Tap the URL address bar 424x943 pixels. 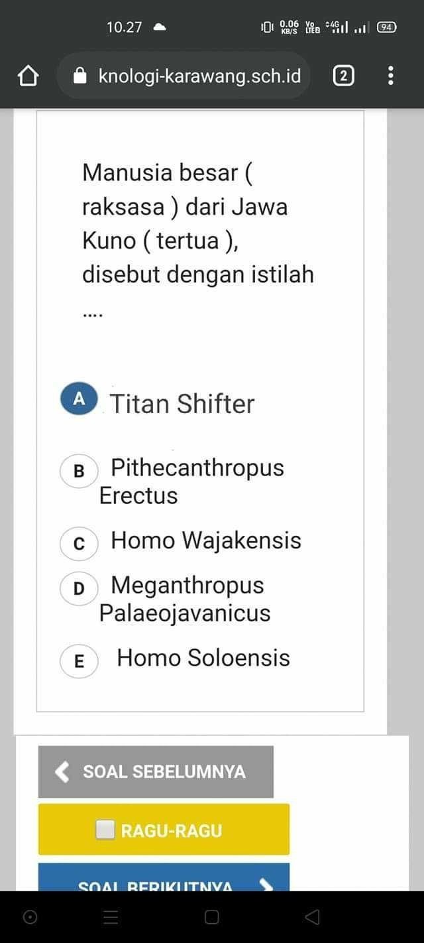coord(199,76)
